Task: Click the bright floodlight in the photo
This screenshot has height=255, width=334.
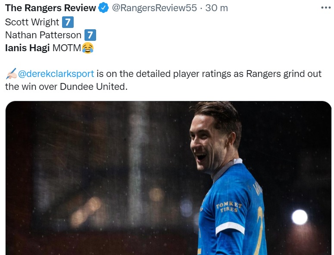Action: [300, 217]
